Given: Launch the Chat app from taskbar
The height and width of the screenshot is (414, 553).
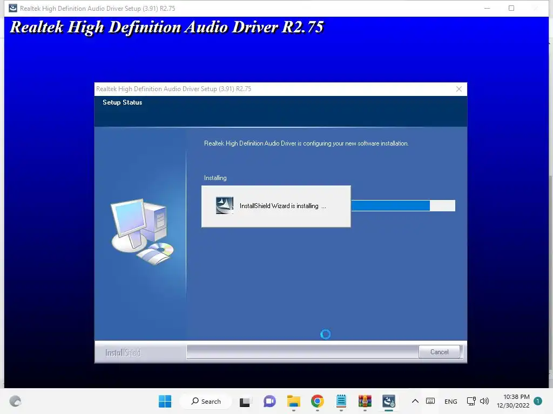Looking at the screenshot, I should [270, 401].
